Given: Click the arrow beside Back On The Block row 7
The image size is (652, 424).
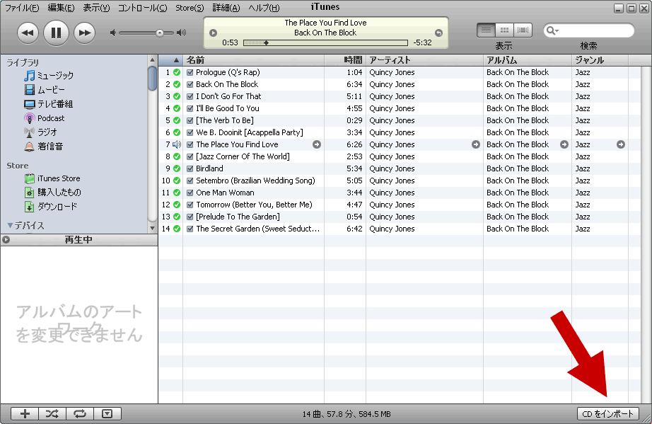Looking at the screenshot, I should click(x=564, y=144).
